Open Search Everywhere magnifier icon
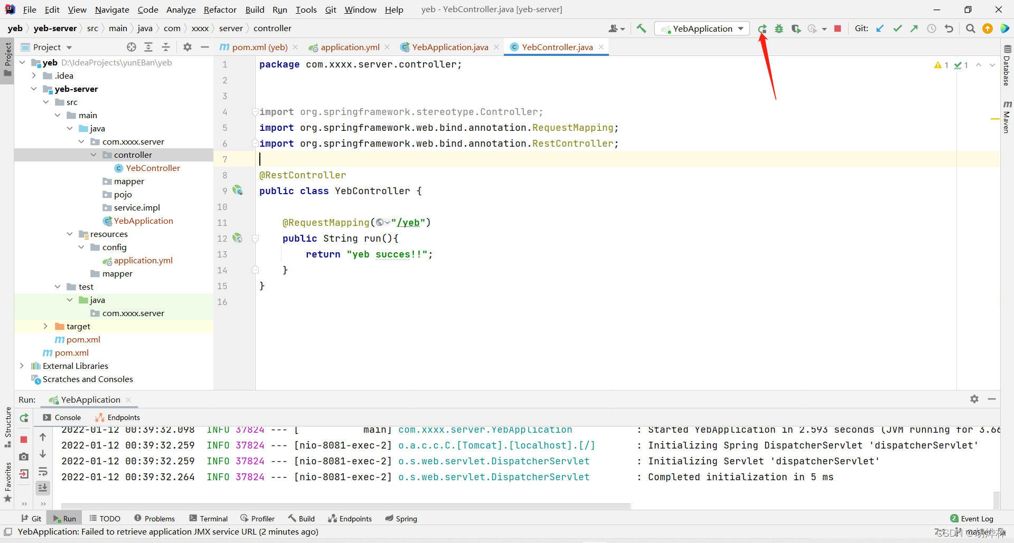Image resolution: width=1014 pixels, height=543 pixels. point(970,28)
